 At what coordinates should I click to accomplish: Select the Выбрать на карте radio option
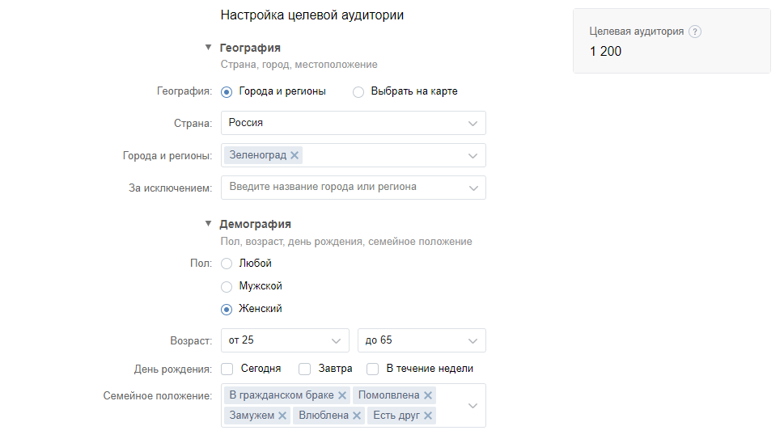point(358,92)
